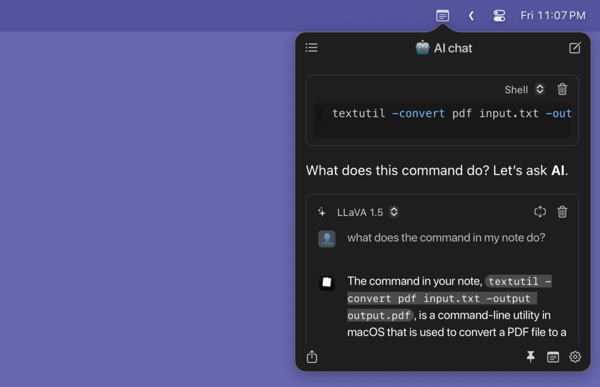Viewport: 600px width, 387px height.
Task: Delete the Shell code block with trash icon
Action: coord(562,89)
